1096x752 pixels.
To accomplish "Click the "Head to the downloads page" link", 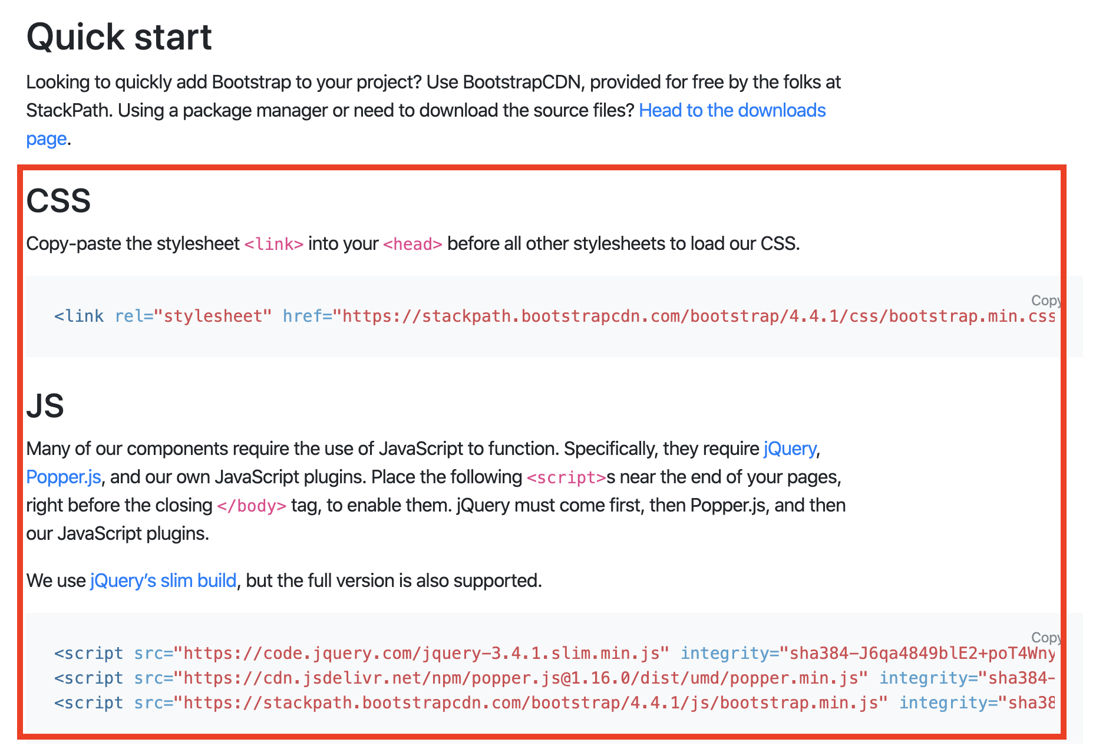I will (732, 110).
